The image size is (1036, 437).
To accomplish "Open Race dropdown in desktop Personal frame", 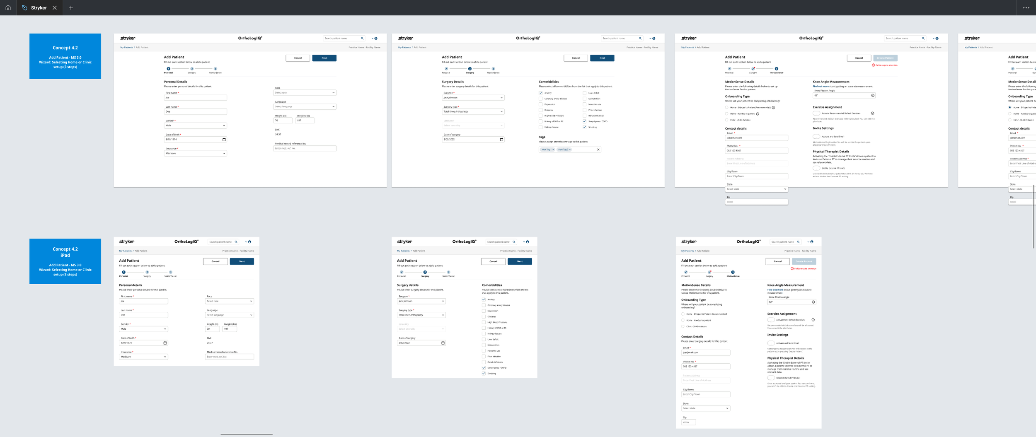I will 305,93.
